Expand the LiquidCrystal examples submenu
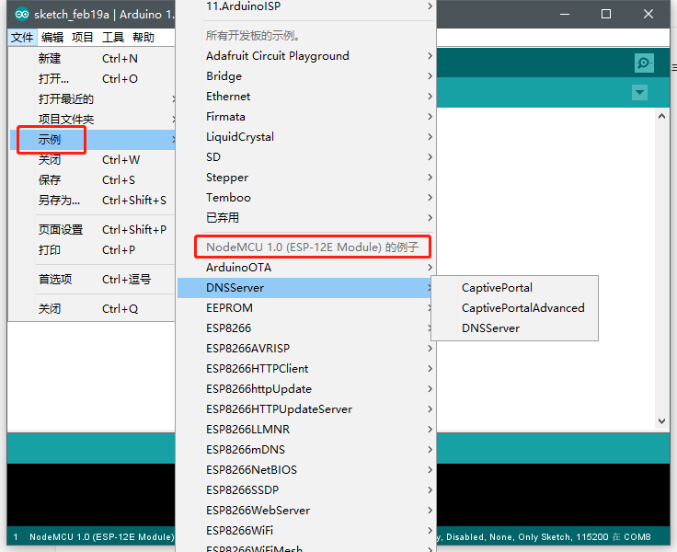 pyautogui.click(x=304, y=137)
